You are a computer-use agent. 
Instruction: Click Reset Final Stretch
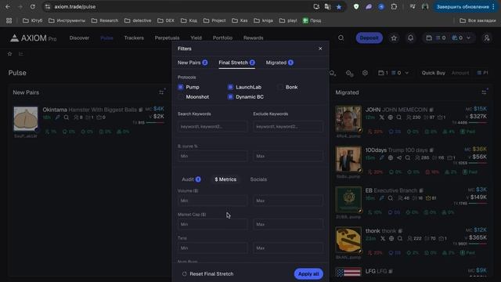click(x=207, y=274)
